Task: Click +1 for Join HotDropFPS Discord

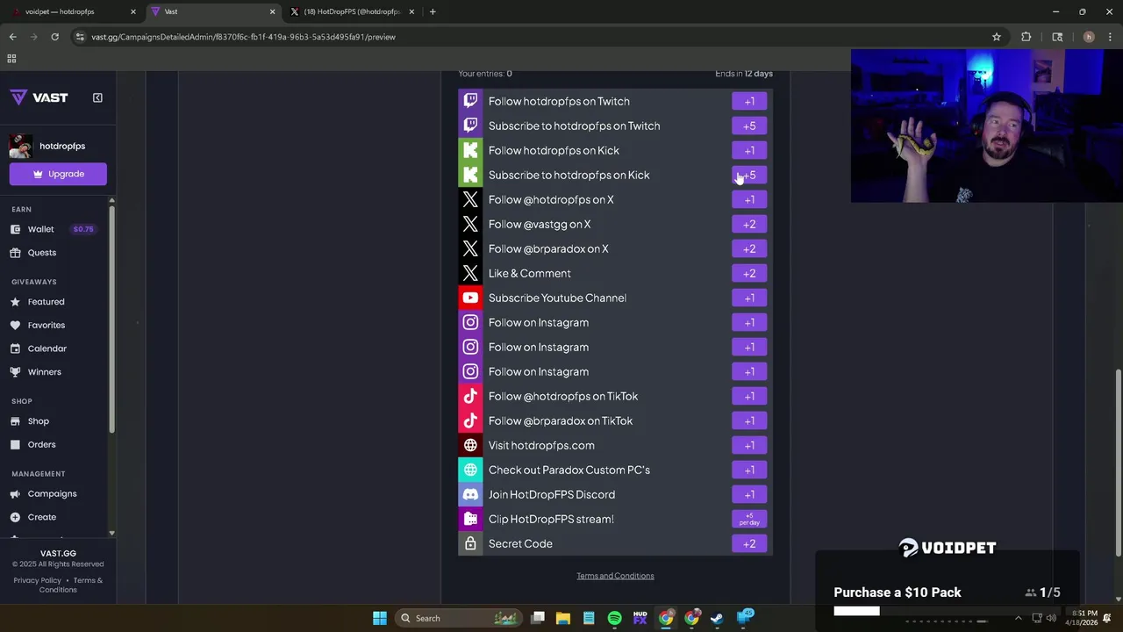Action: coord(749,494)
